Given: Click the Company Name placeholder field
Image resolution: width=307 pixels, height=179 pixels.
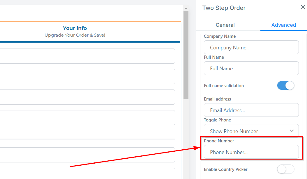Looking at the screenshot, I should click(251, 47).
